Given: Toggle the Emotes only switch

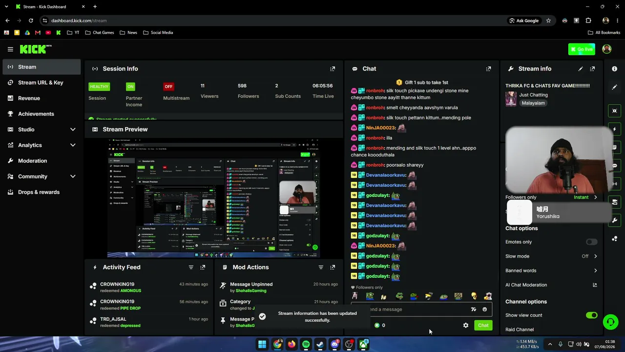Looking at the screenshot, I should click(591, 242).
